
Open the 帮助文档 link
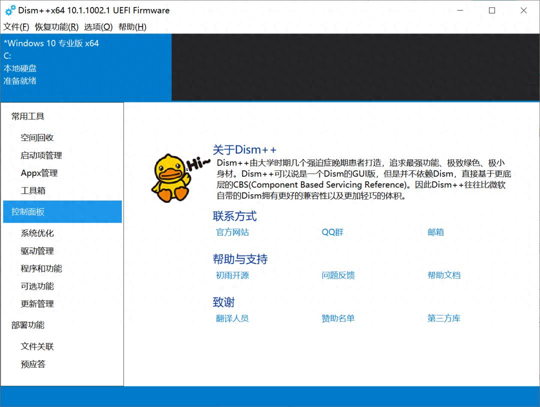tap(443, 275)
